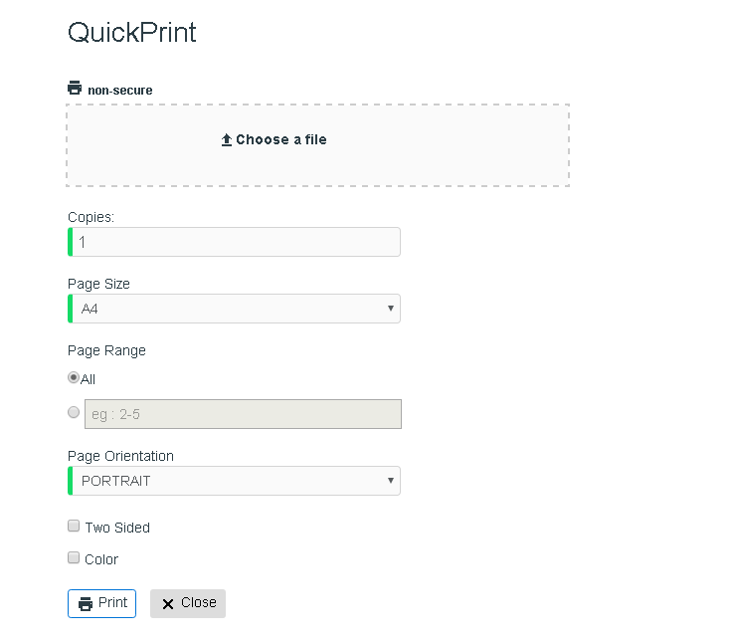
Task: Click the dashed file drop zone
Action: tap(317, 145)
